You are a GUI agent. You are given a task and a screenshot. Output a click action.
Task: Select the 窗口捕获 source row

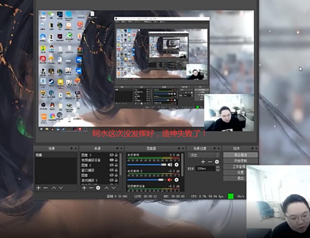tap(100, 170)
